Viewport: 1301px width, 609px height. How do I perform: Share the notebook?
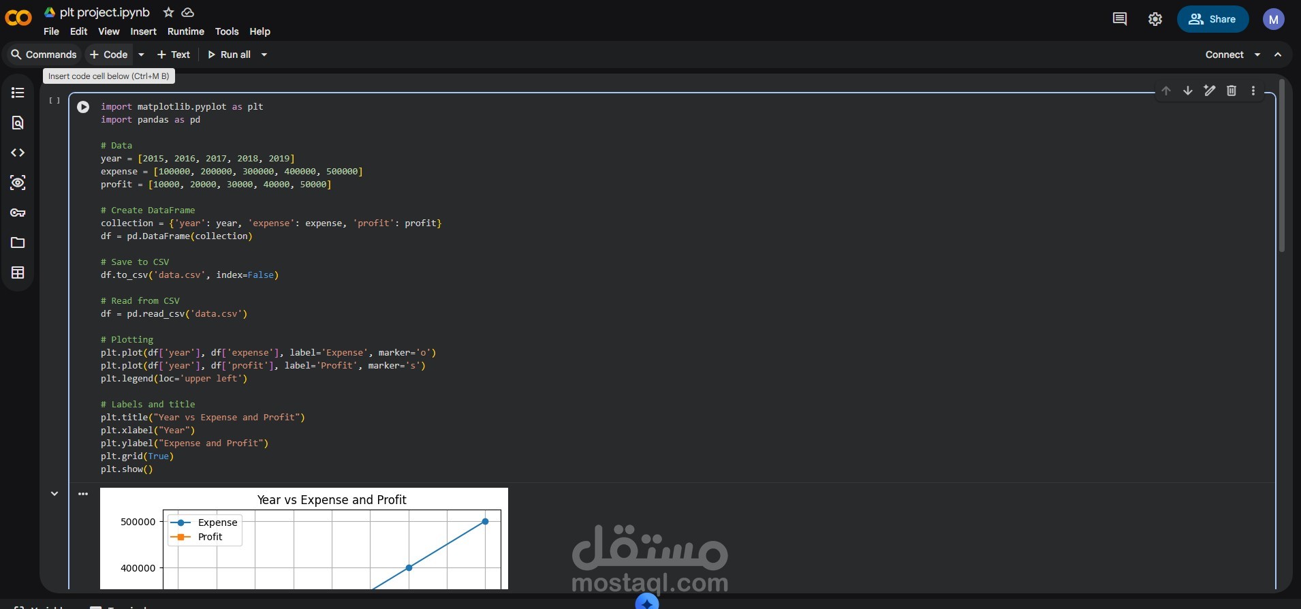click(1212, 19)
